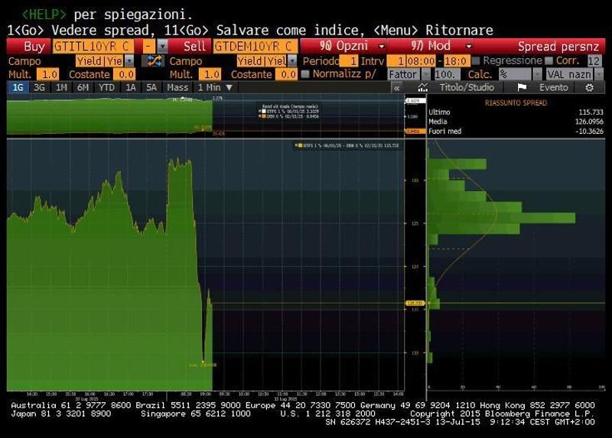612x438 pixels.
Task: Switch to the YTD range tab
Action: (x=106, y=87)
